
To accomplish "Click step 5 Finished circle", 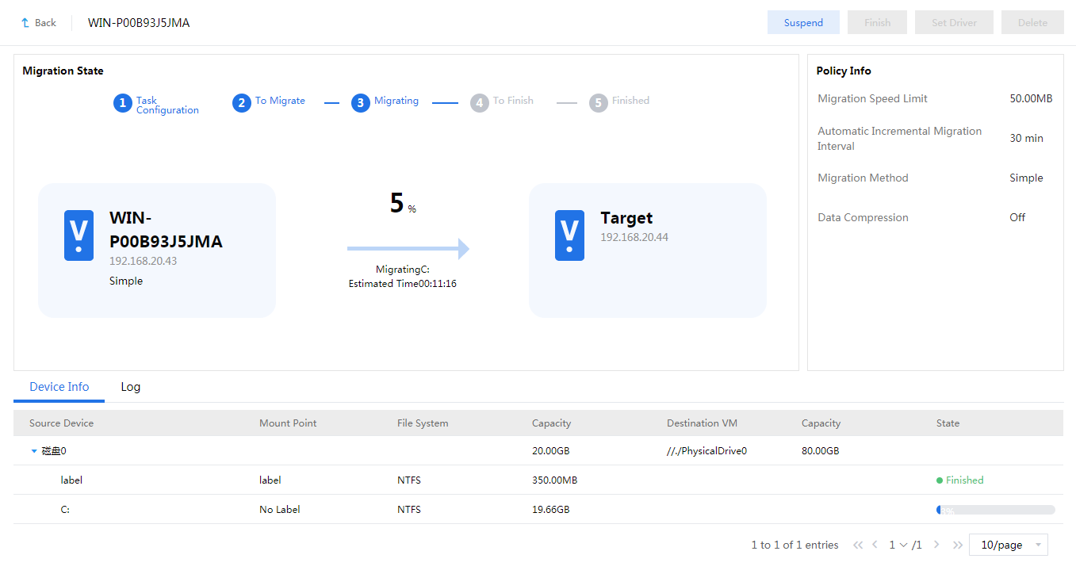I will pos(599,103).
